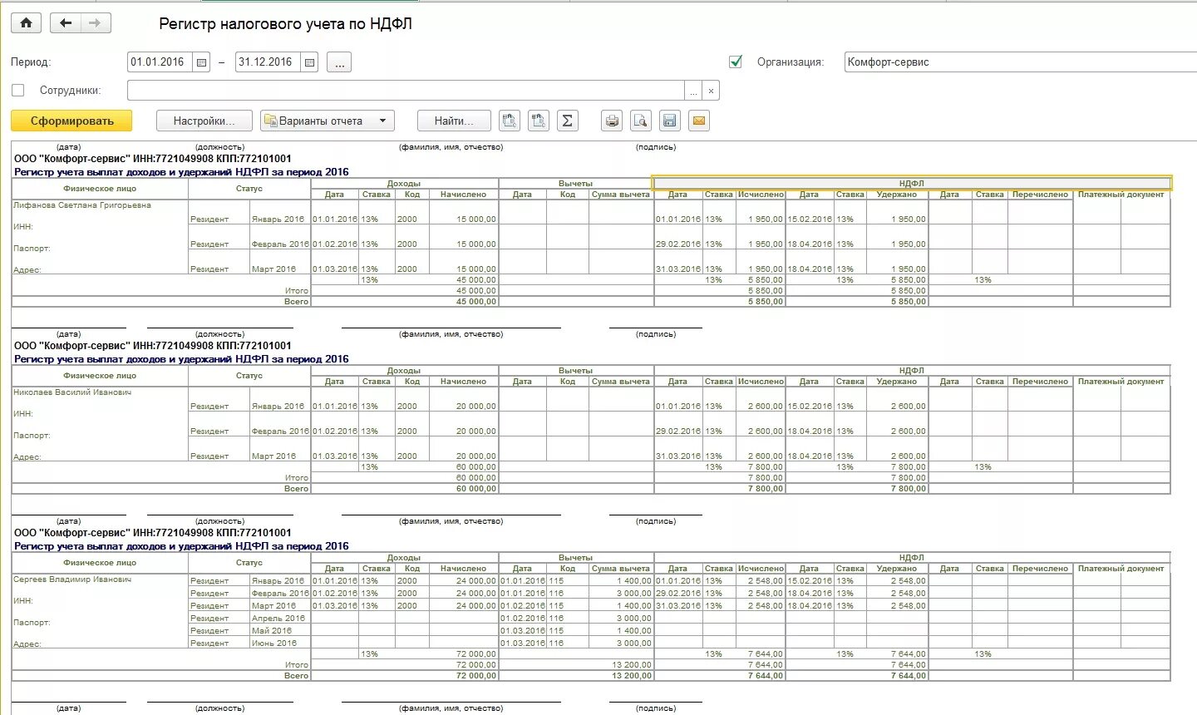Edit the period end date field
The height and width of the screenshot is (715, 1197).
pos(268,62)
